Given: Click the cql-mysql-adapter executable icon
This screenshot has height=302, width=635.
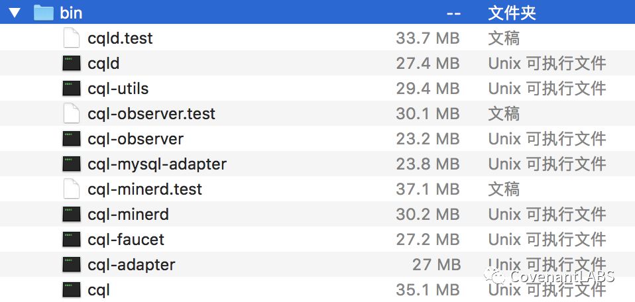Looking at the screenshot, I should tap(72, 164).
